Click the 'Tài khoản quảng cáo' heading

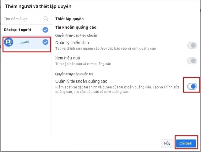76,27
